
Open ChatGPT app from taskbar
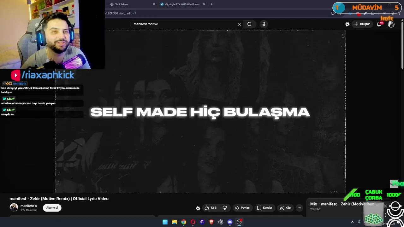tap(221, 222)
